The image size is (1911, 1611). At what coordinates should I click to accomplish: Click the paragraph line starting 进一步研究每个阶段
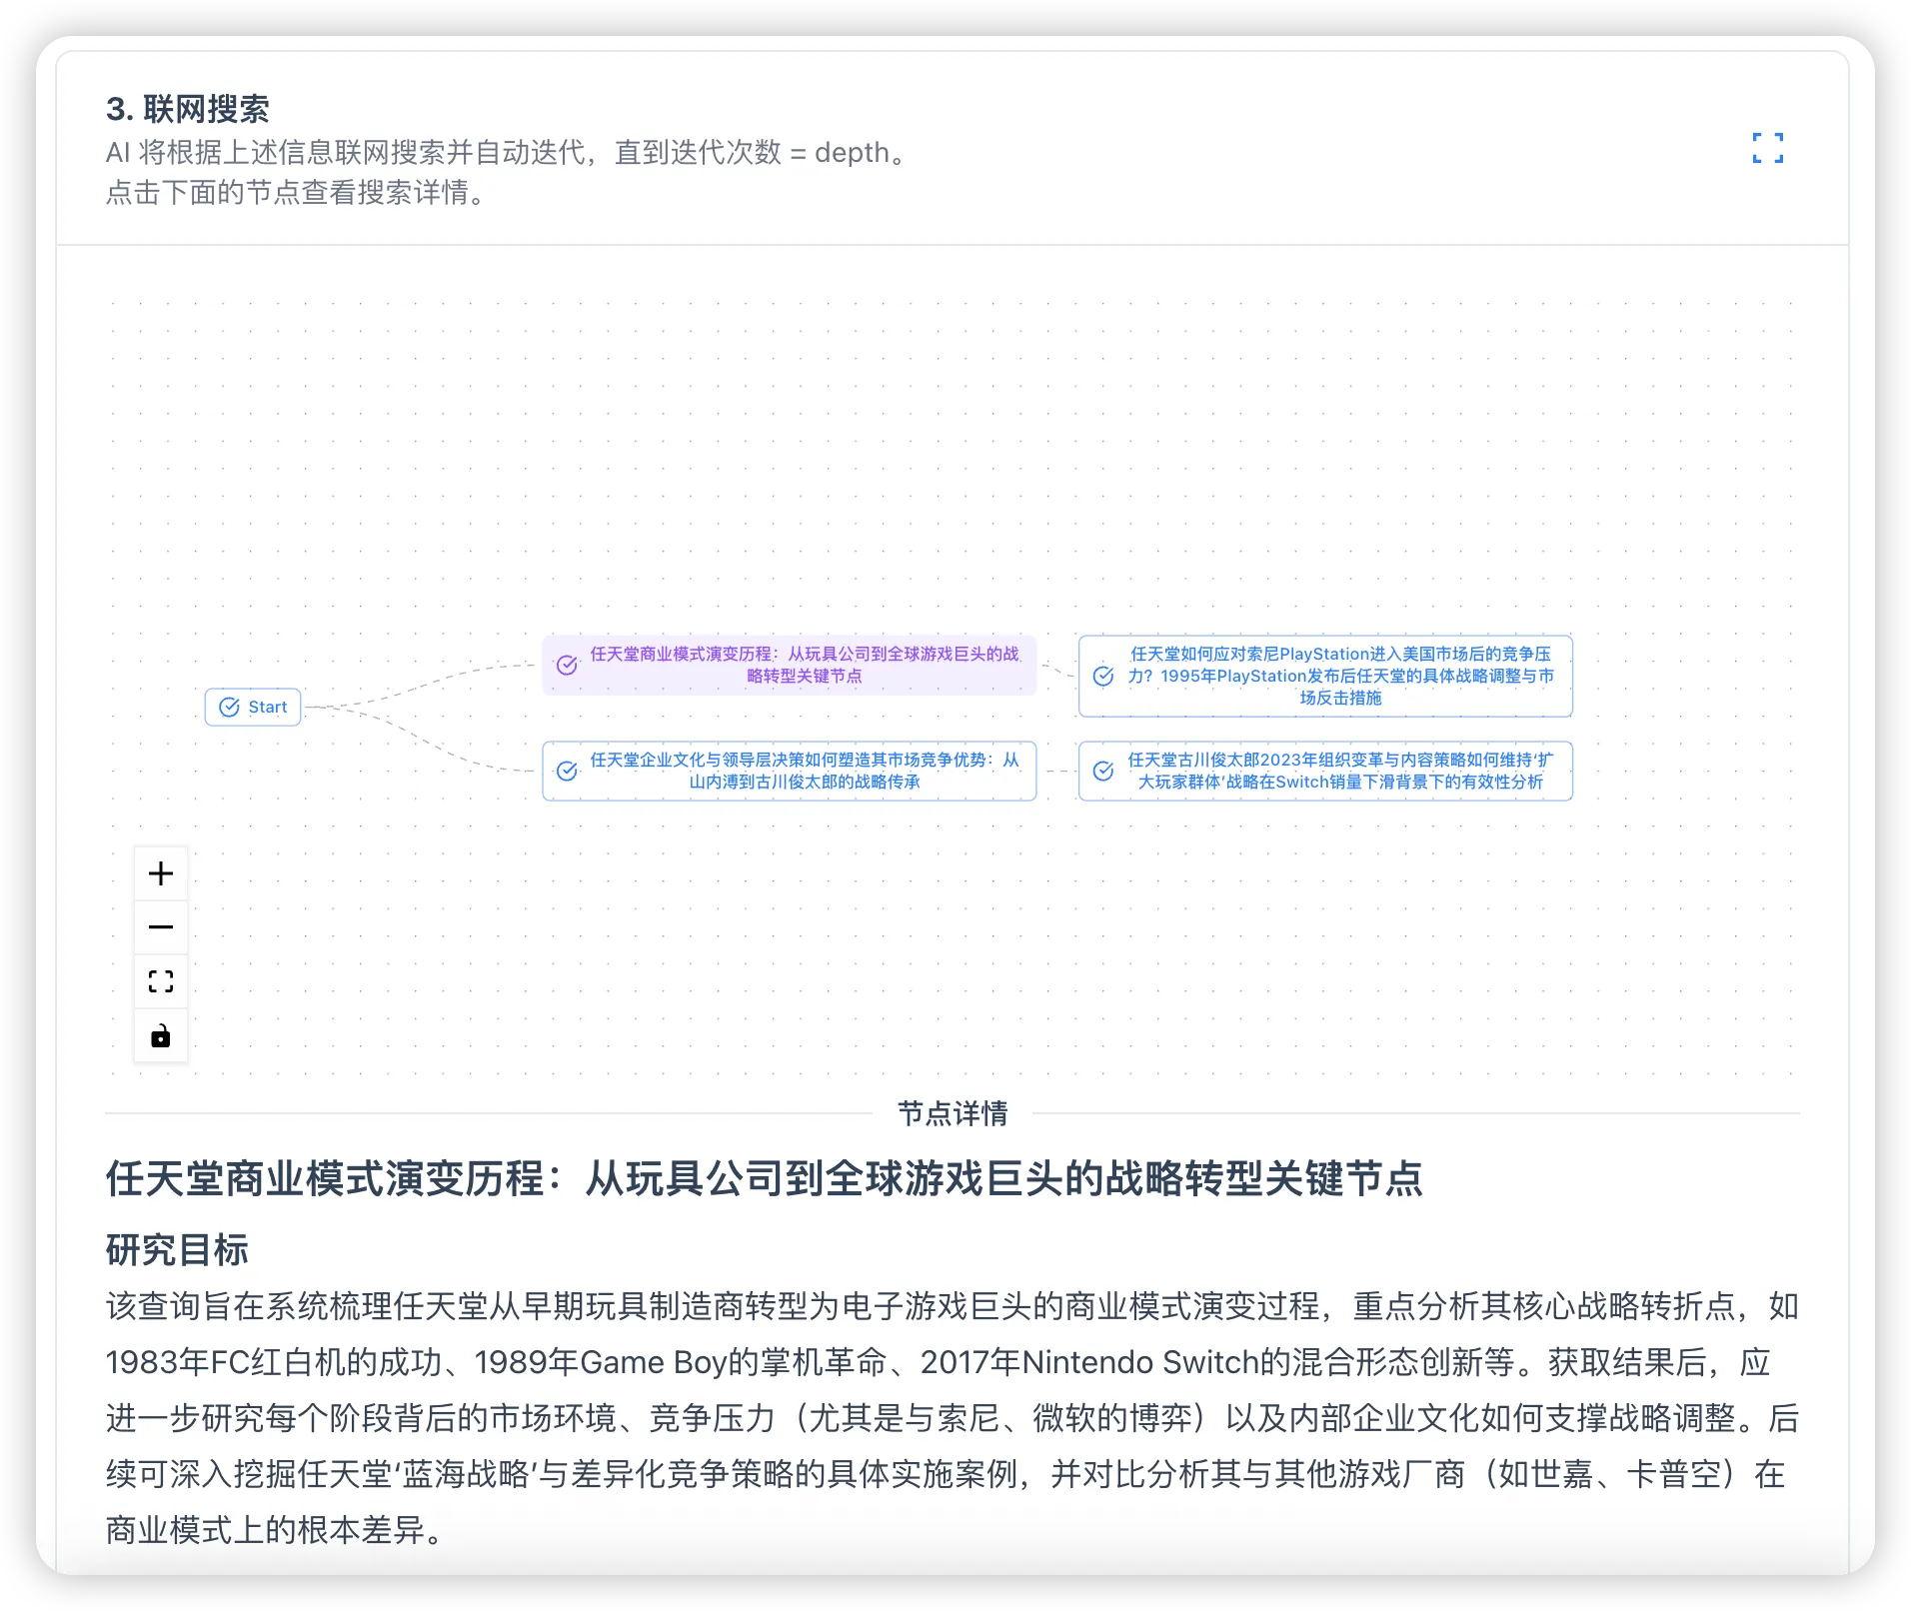[953, 1417]
